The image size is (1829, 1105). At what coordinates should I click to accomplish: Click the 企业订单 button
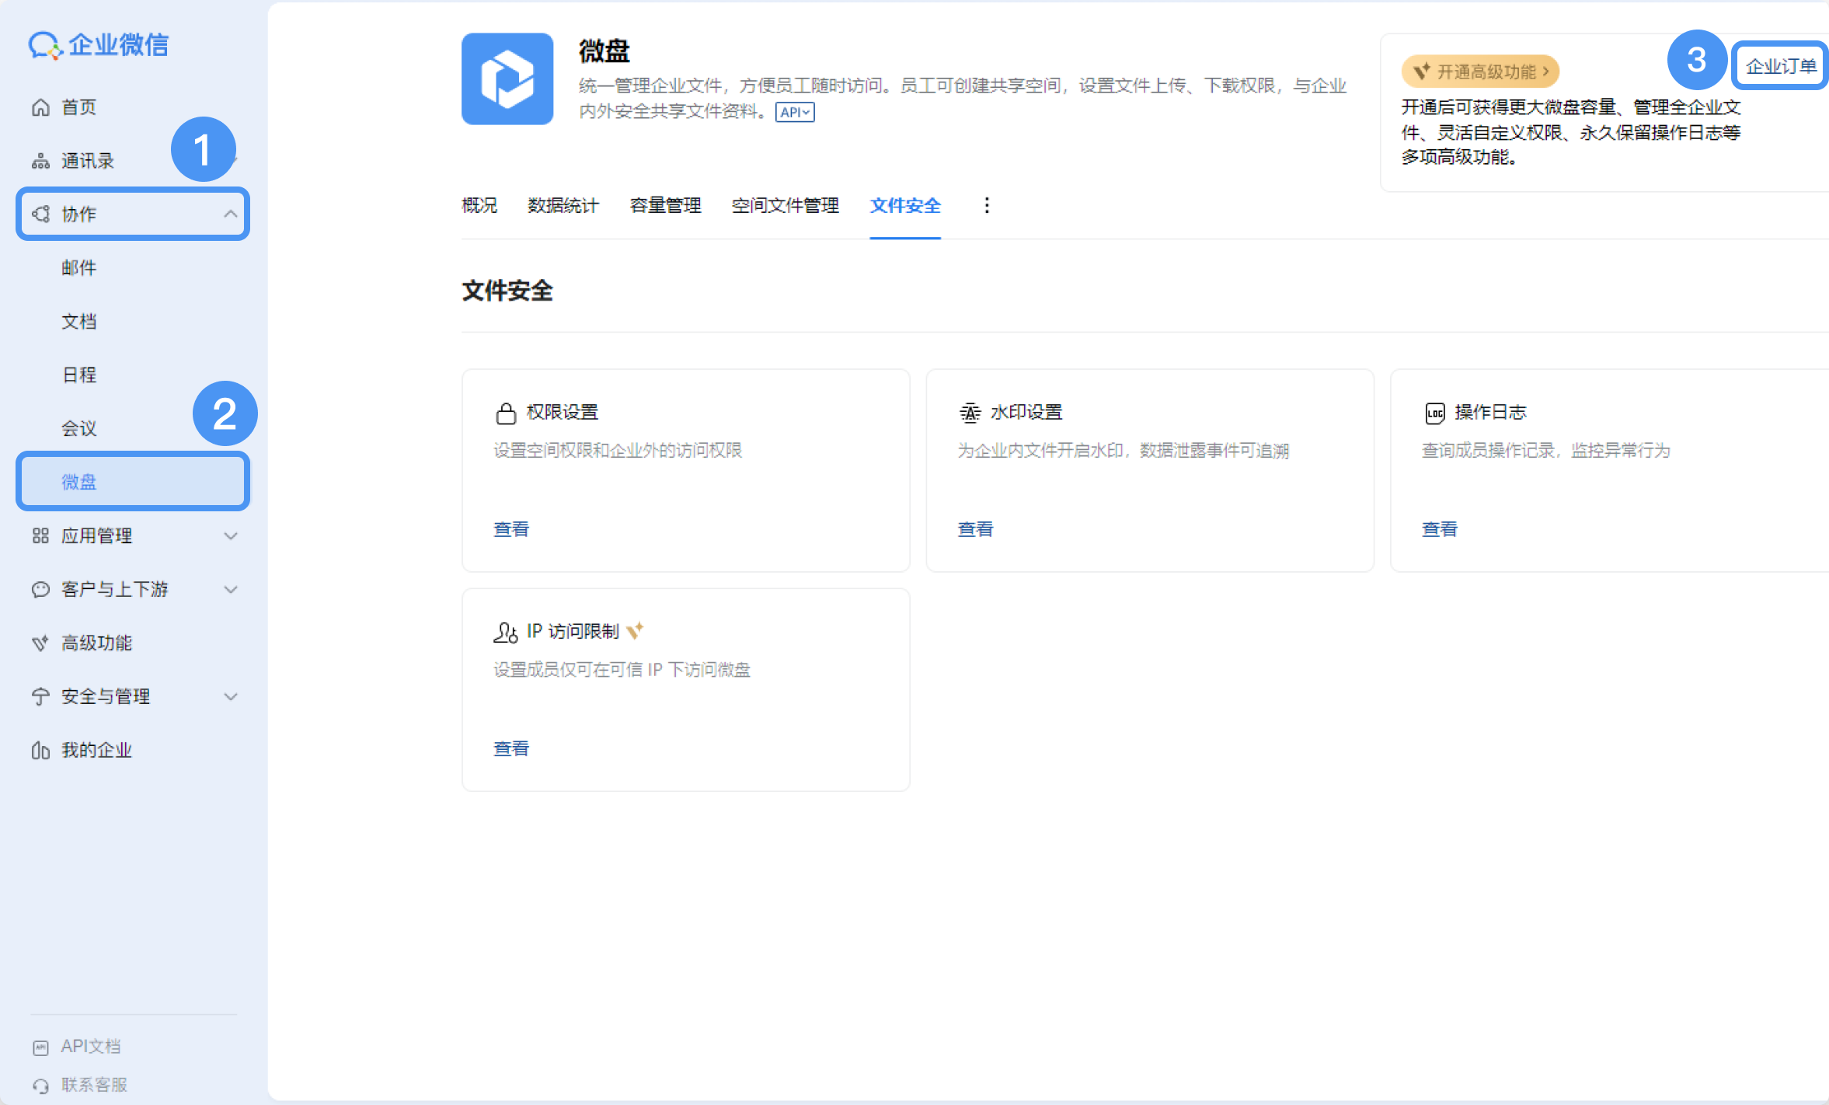click(x=1780, y=66)
